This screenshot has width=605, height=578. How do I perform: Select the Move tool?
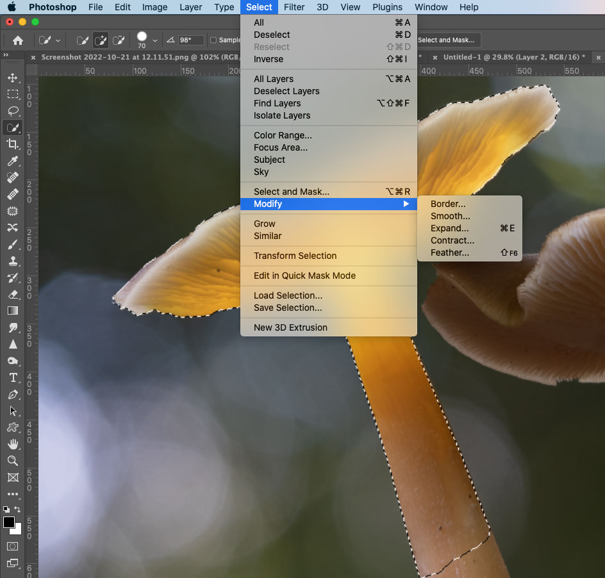12,78
